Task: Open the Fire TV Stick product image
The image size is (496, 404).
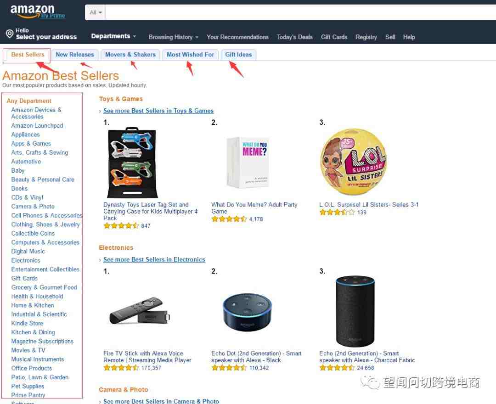Action: tap(140, 310)
